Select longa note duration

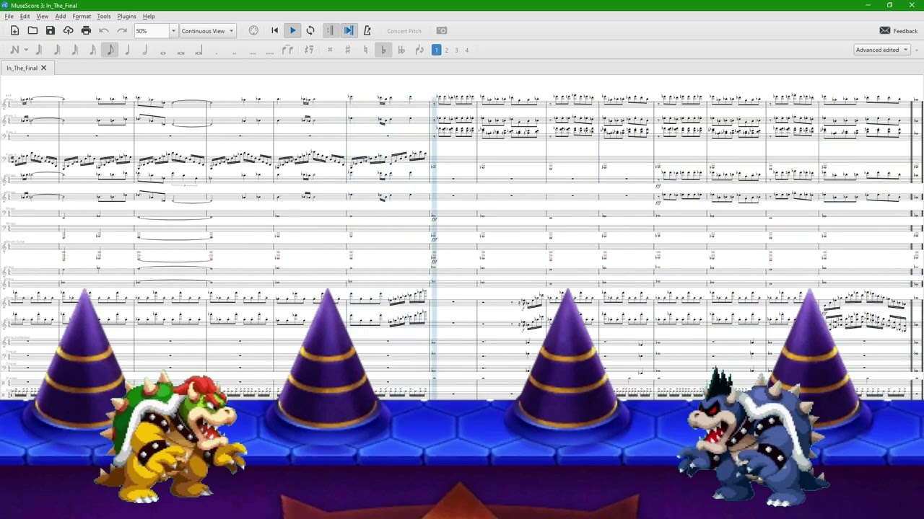199,50
